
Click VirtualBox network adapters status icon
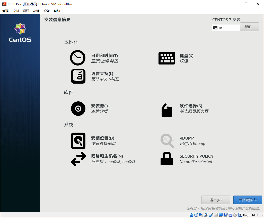[x=206, y=215]
